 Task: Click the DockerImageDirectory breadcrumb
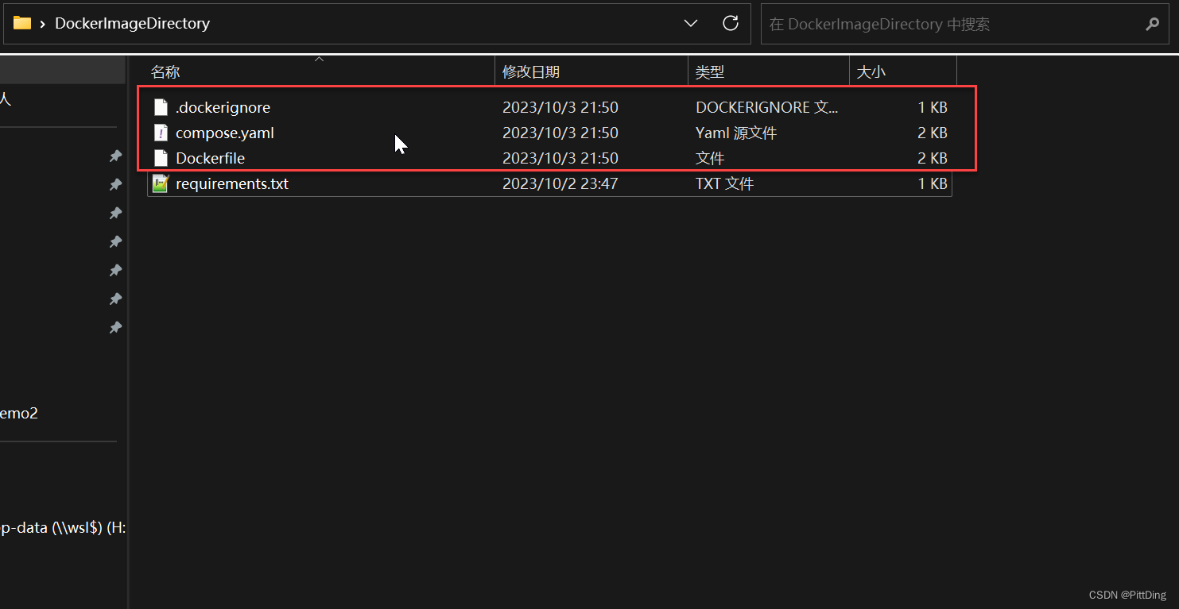pyautogui.click(x=132, y=24)
